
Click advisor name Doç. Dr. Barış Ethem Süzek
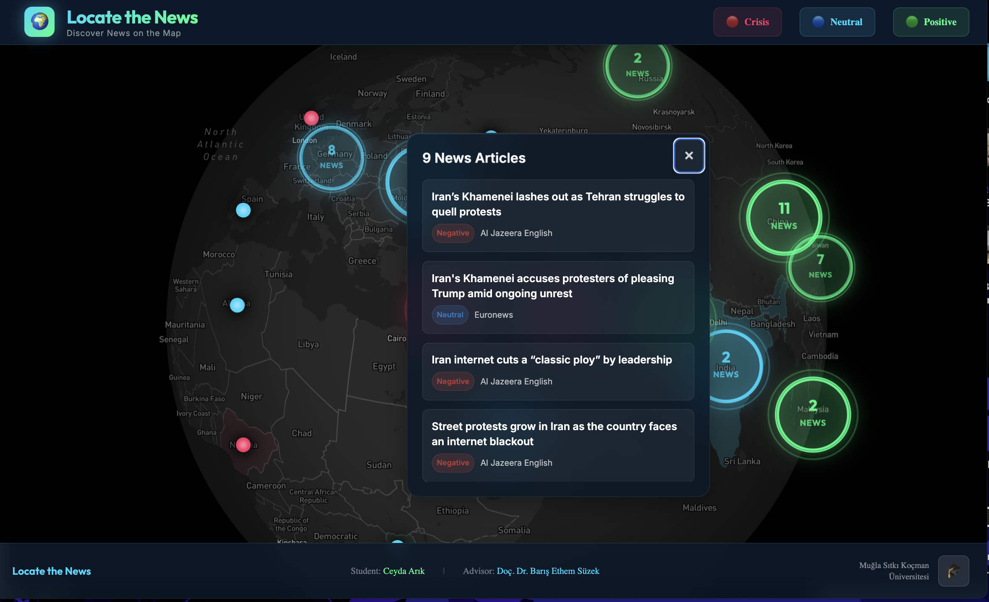click(x=548, y=571)
